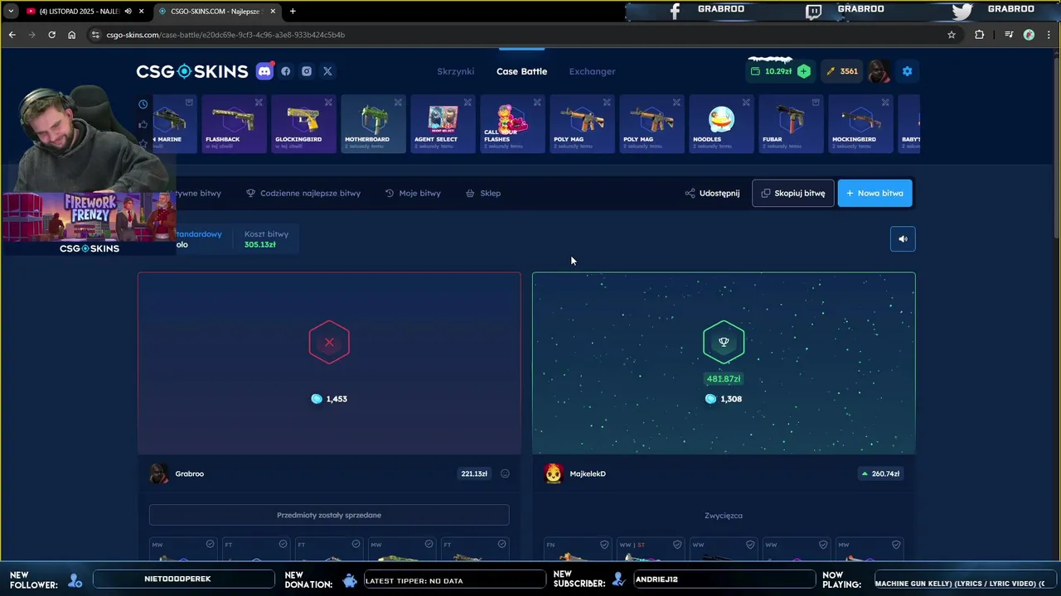Mute the YouTube tab audio icon
Screen dimensions: 1061x596
pos(128,11)
